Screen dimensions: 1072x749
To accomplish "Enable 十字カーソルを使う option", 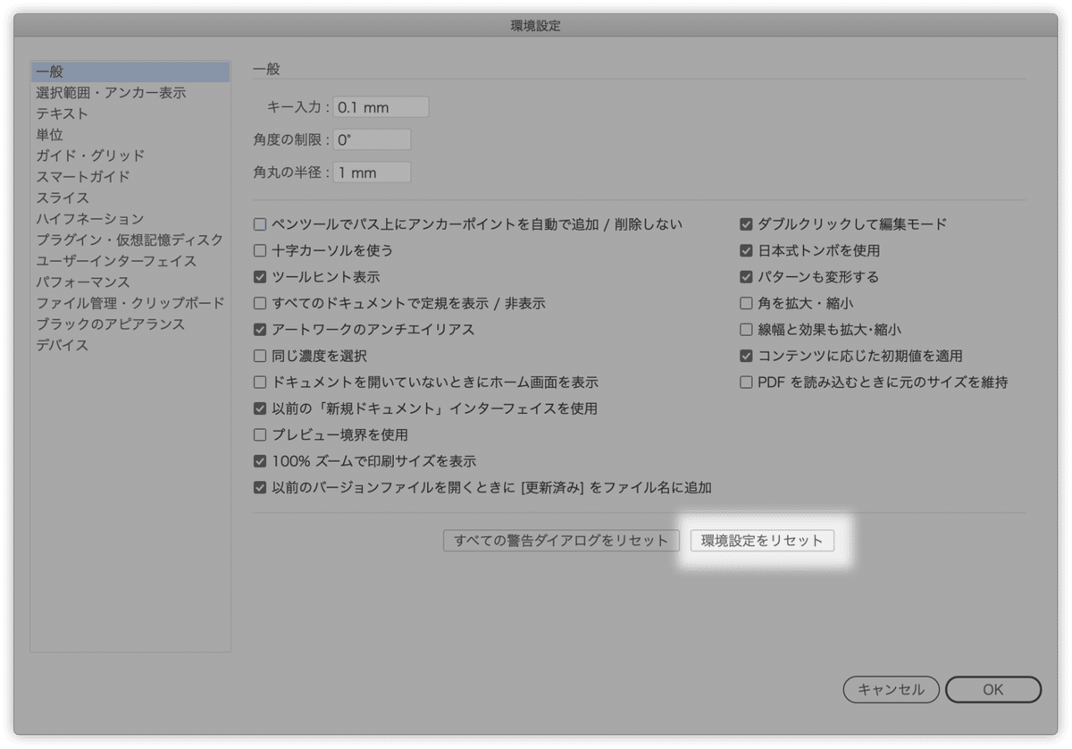I will [x=259, y=251].
